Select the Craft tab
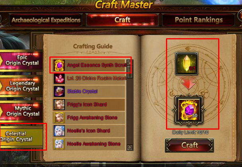 (122, 20)
